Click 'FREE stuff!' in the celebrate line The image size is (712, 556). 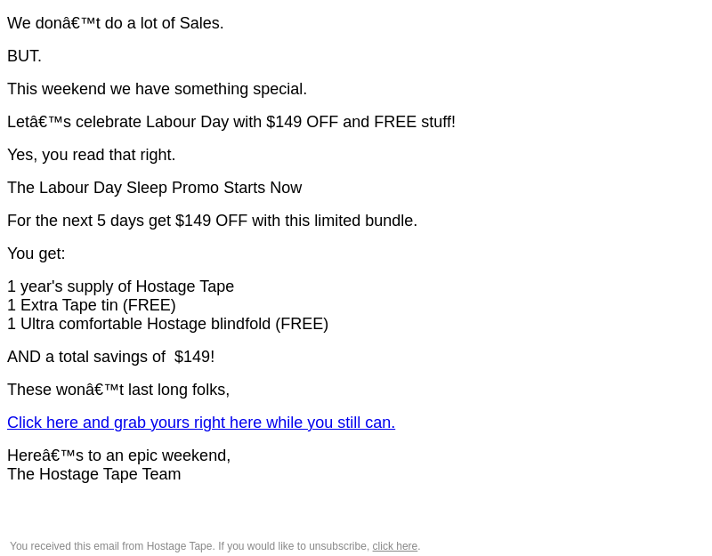[x=414, y=122]
